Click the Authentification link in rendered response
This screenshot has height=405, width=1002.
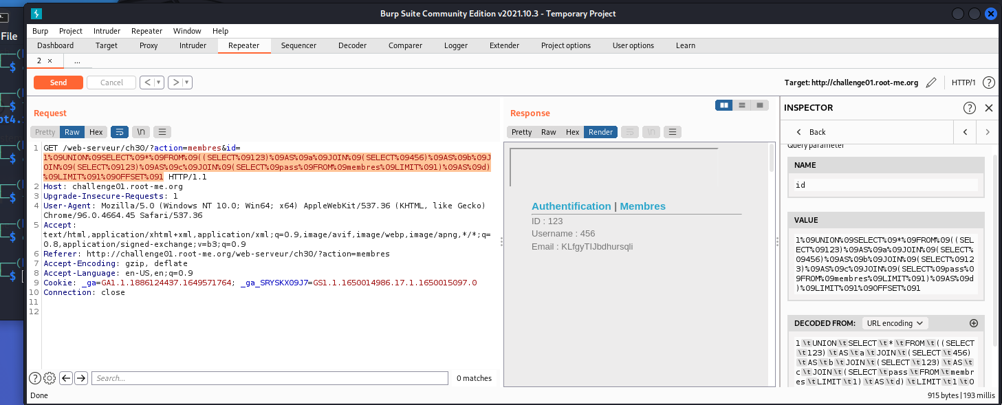click(x=571, y=206)
